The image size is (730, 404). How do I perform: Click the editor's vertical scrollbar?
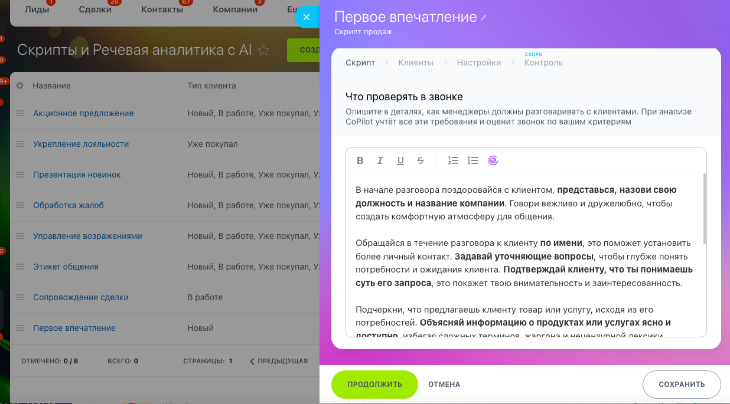tap(704, 209)
